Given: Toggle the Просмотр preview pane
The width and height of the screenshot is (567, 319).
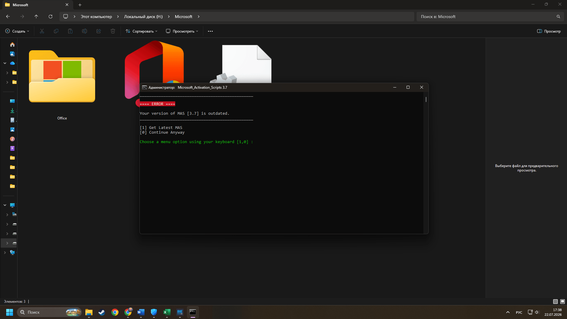Looking at the screenshot, I should [x=549, y=31].
